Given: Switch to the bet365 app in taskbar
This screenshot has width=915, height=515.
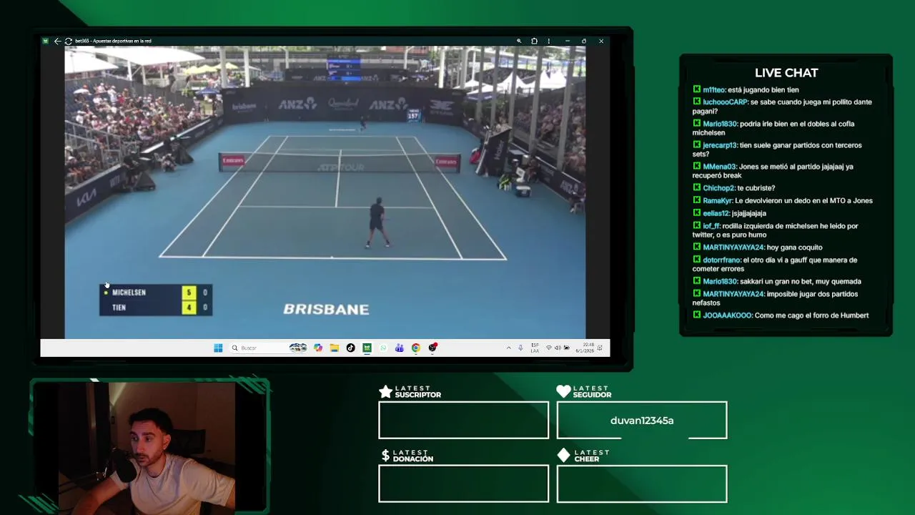Looking at the screenshot, I should tap(367, 348).
